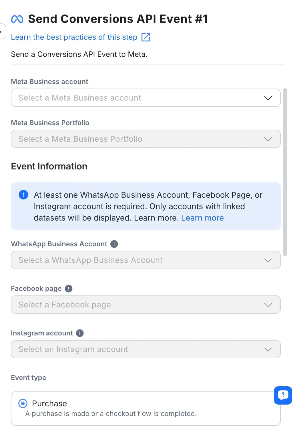This screenshot has width=295, height=436.
Task: Click the external link icon after best practices text
Action: coord(146,37)
